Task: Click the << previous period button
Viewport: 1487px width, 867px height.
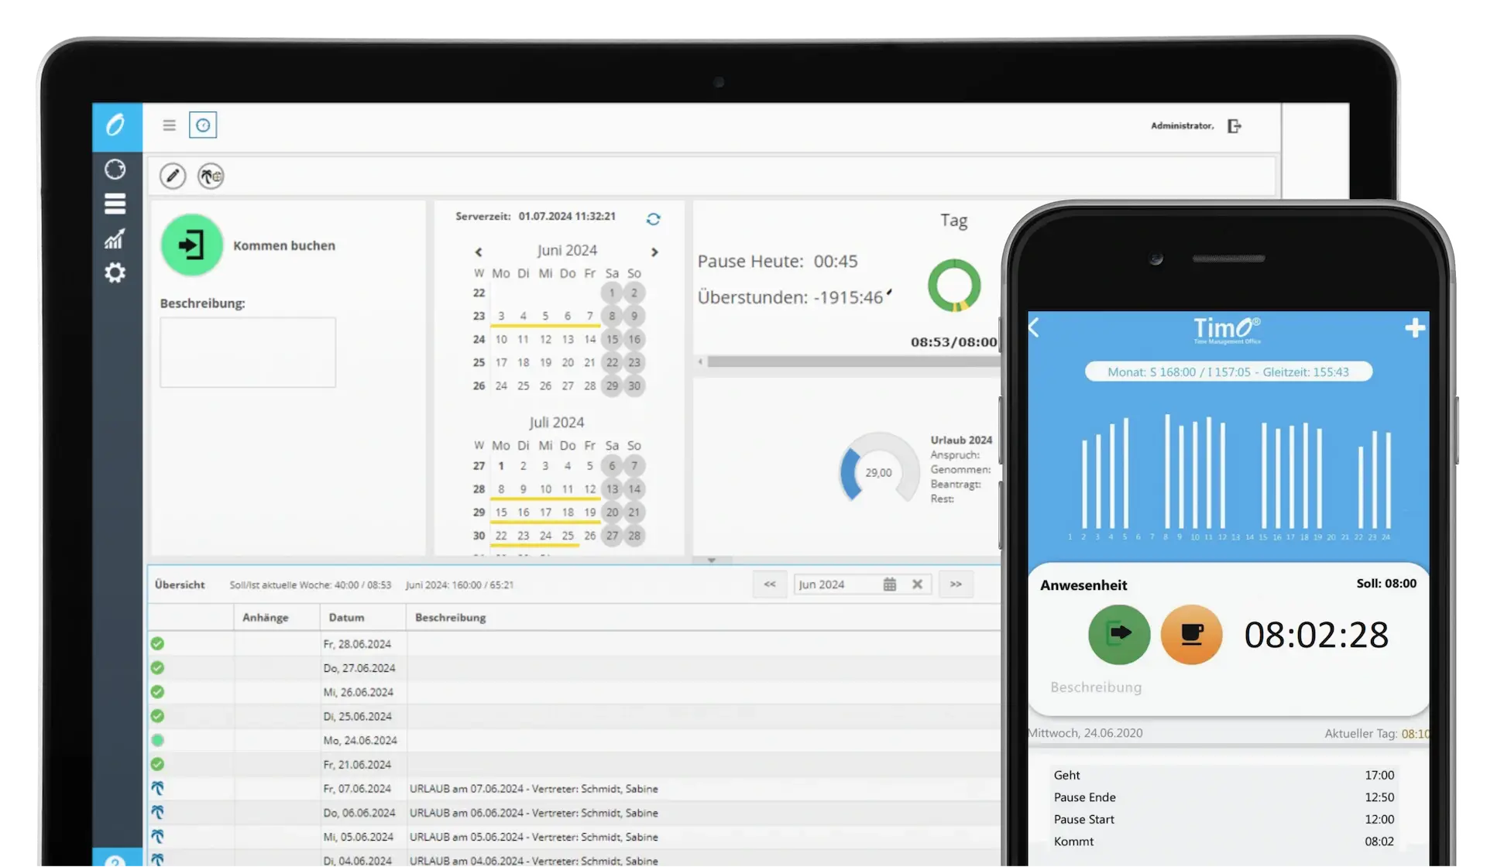Action: pos(770,584)
